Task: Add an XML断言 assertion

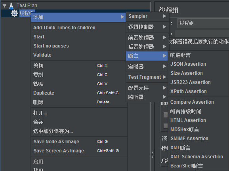Action: (198, 148)
